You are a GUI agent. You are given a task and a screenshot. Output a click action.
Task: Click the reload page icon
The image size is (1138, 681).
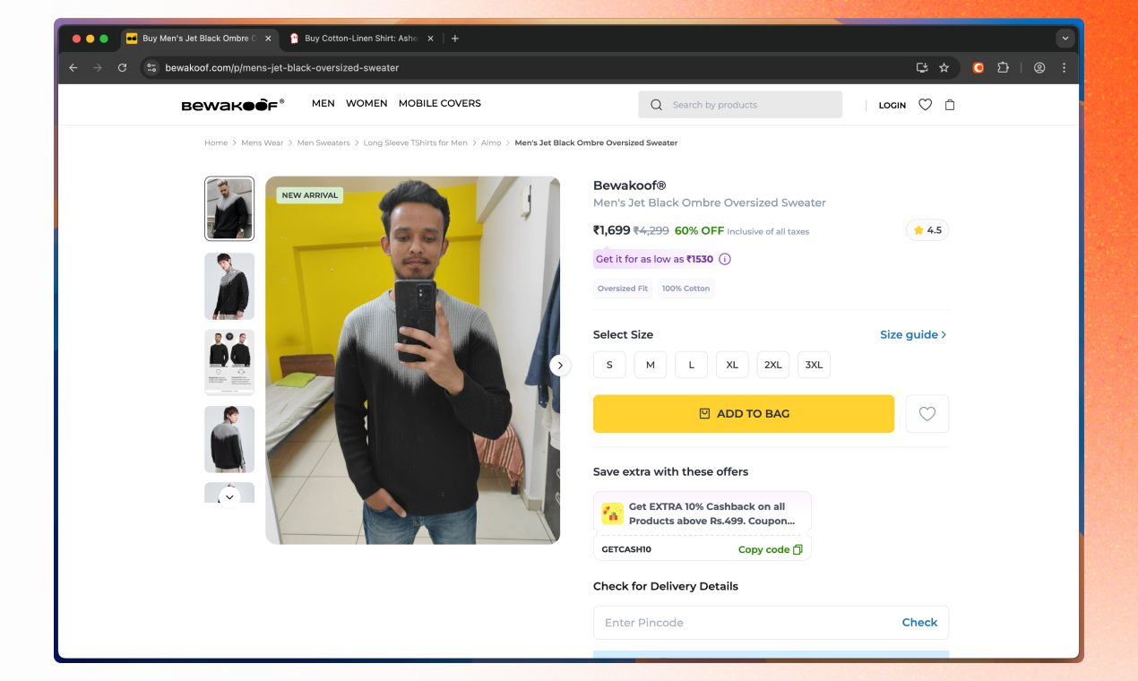click(x=122, y=67)
